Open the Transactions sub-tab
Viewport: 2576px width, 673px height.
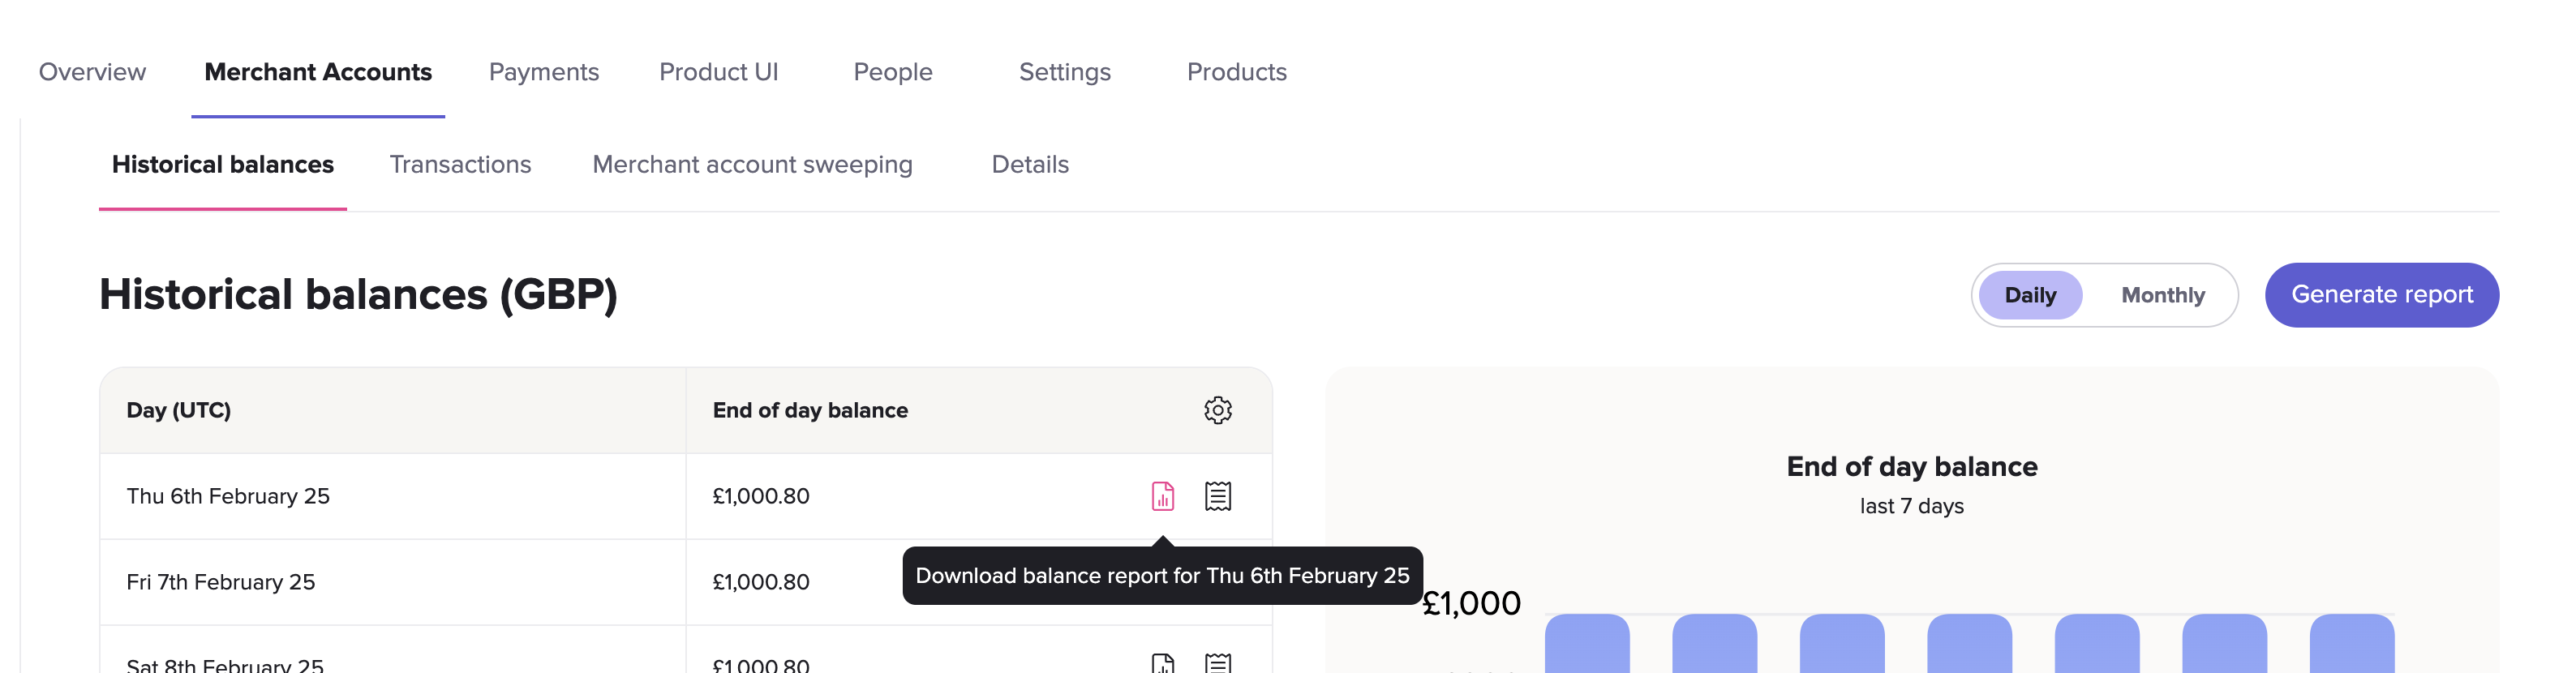(x=460, y=164)
